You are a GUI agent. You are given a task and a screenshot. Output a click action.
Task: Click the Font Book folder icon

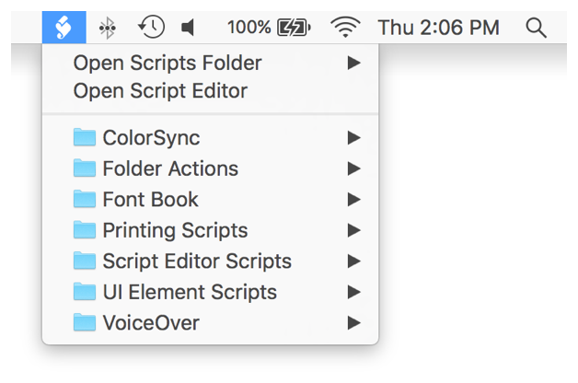point(86,200)
